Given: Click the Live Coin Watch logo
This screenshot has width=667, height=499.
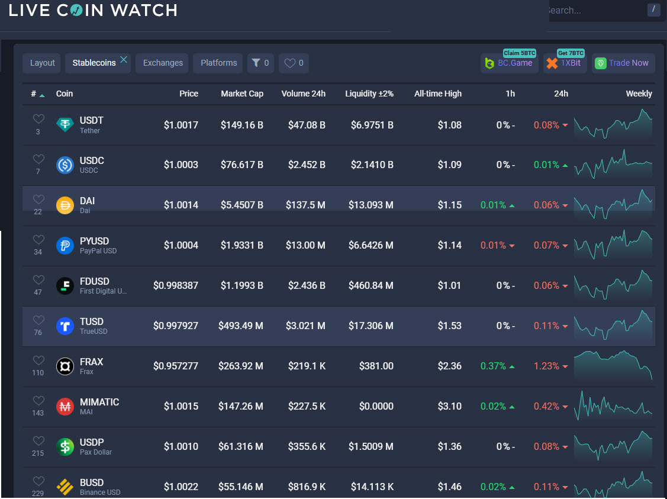Looking at the screenshot, I should click(x=92, y=10).
